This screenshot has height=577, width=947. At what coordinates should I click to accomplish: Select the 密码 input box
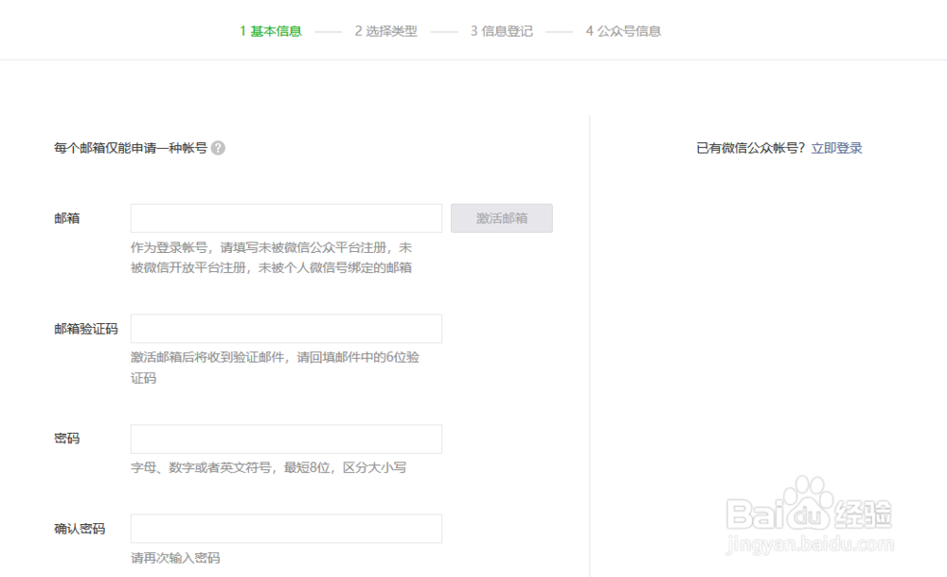(286, 439)
